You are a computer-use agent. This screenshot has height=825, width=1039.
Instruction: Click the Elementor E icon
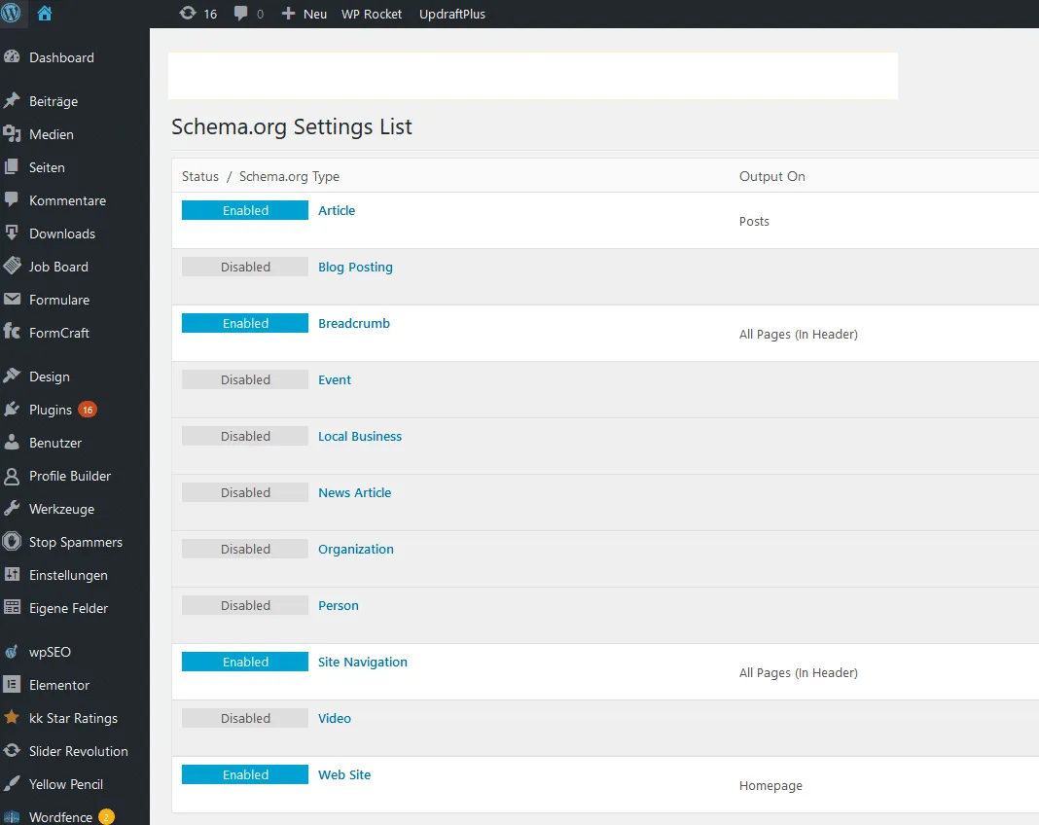pos(12,684)
